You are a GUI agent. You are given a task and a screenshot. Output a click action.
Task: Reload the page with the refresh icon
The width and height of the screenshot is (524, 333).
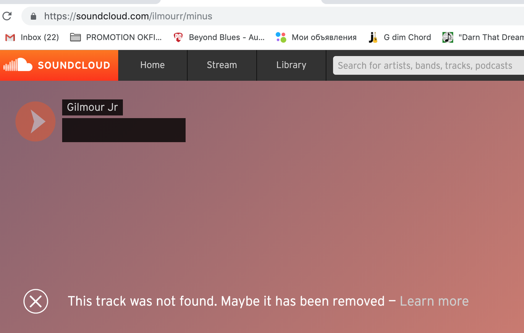(7, 16)
